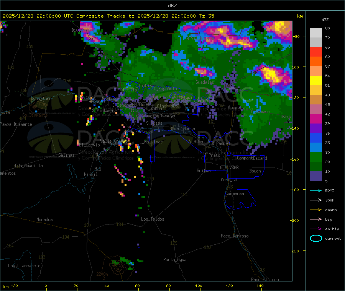345x291 pixels.
Task: Click the CompantEscard map label
Action: coord(252,158)
